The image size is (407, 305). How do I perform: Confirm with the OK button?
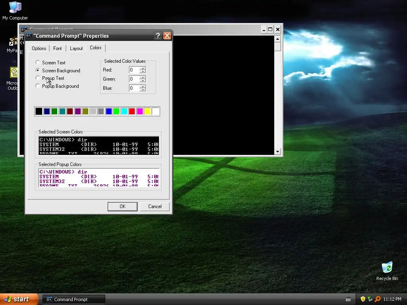click(122, 207)
